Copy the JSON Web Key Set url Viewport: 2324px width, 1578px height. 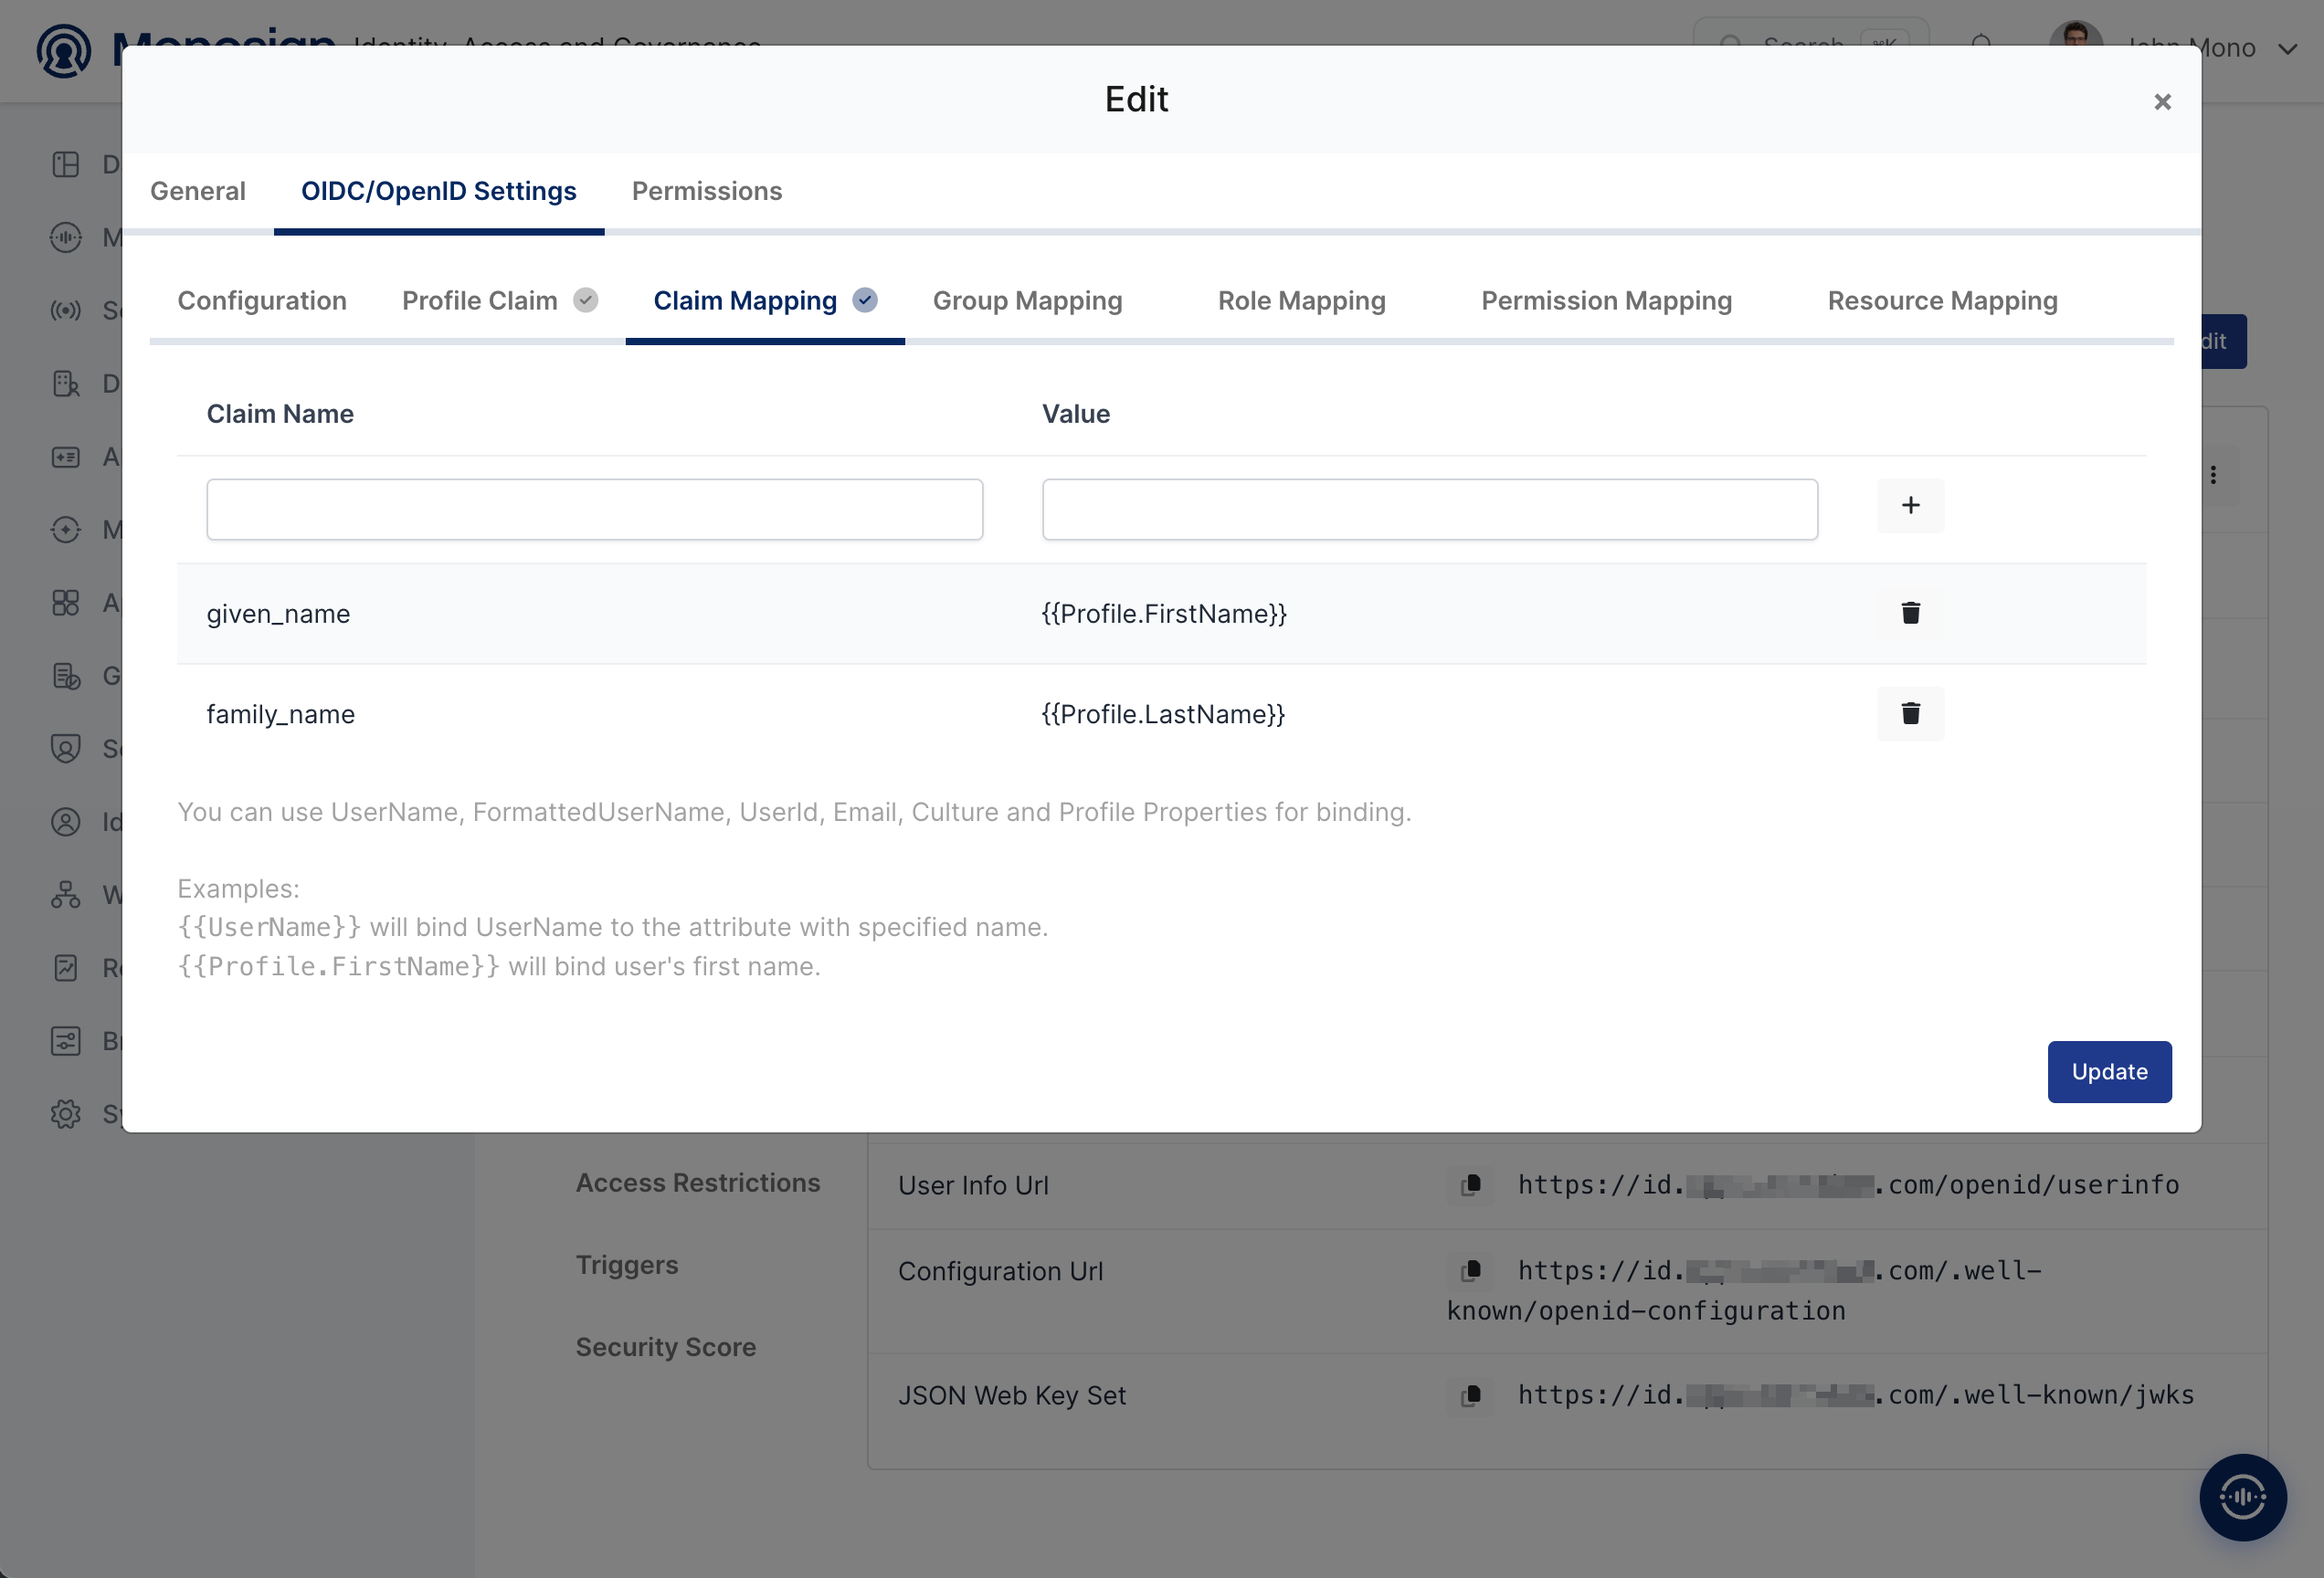pos(1471,1395)
